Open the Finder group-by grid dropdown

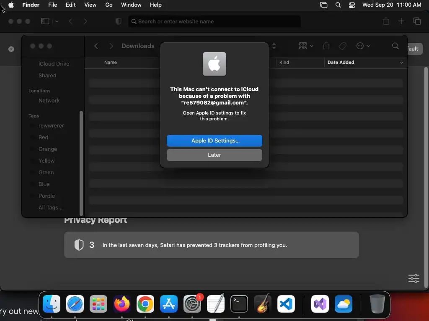pyautogui.click(x=306, y=46)
